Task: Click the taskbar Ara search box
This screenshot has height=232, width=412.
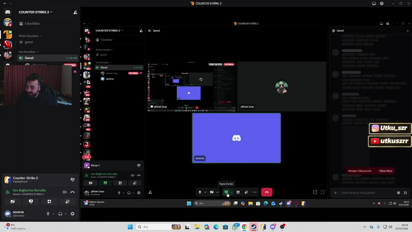Action: point(159,227)
